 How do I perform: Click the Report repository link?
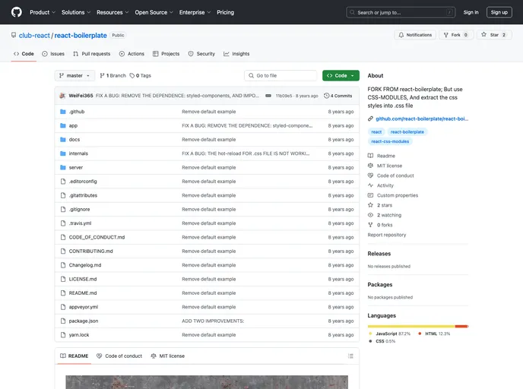(x=387, y=235)
